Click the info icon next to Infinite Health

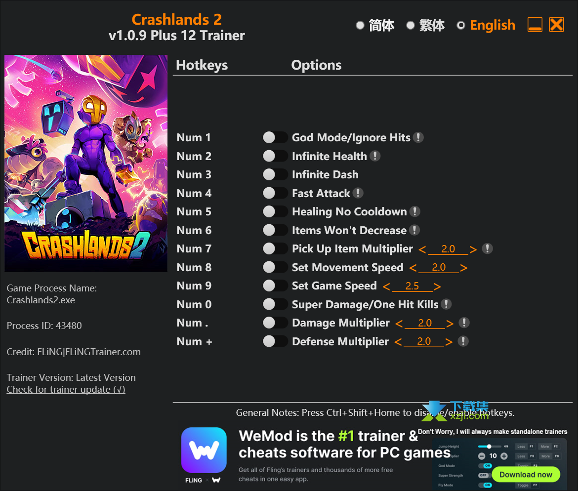click(x=375, y=156)
